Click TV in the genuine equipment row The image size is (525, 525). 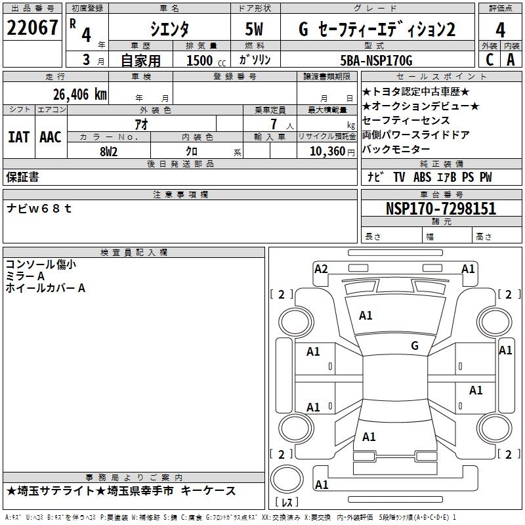pos(399,177)
